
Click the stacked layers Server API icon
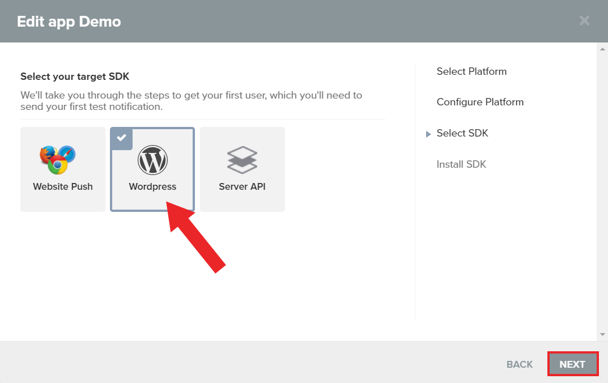(242, 160)
